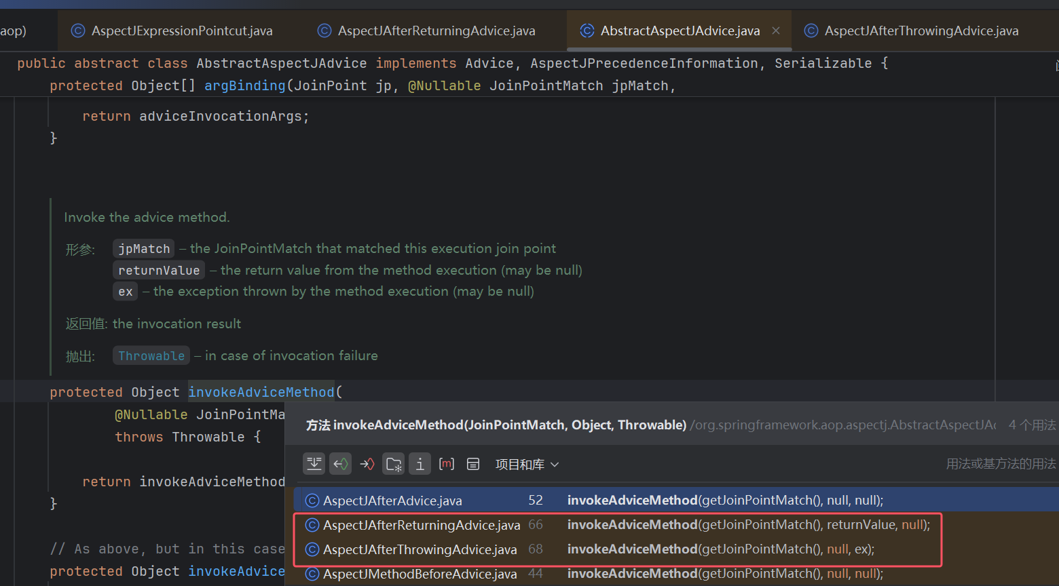
Task: Select AspectJMethodBeforeAdvice.java usage at line 44
Action: coord(676,574)
